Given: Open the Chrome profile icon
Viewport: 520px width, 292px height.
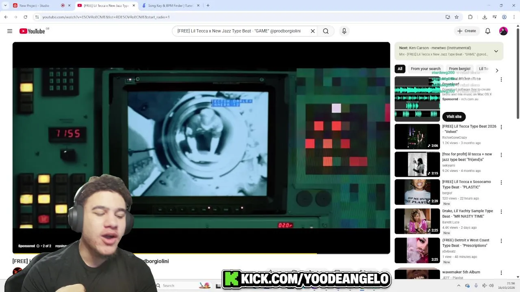Looking at the screenshot, I should pyautogui.click(x=504, y=17).
